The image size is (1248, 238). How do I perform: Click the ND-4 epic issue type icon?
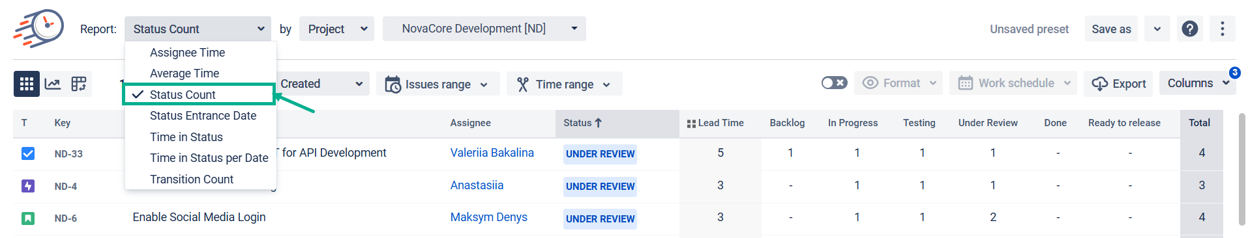28,186
